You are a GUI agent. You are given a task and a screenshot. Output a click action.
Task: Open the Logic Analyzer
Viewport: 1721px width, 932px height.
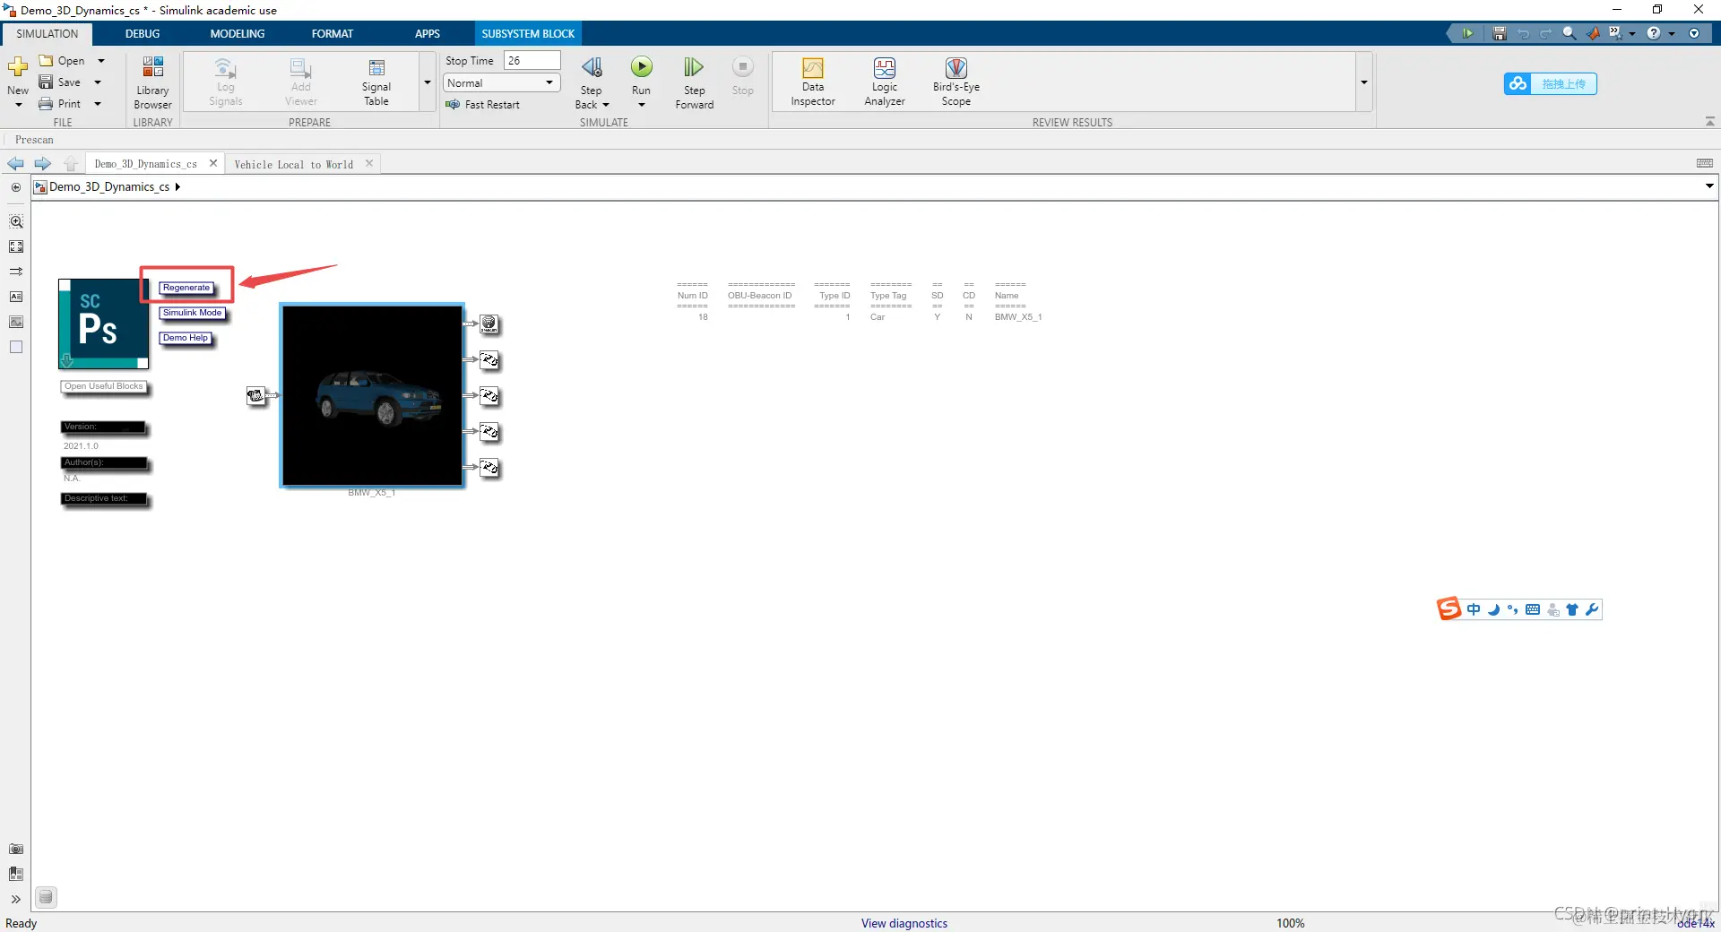885,82
